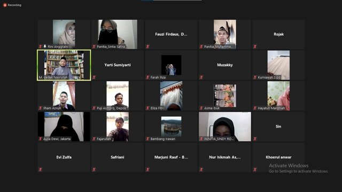Viewport: 342px width, 192px height.
Task: Click muted mic icon on Eliza Fitri tile
Action: pyautogui.click(x=147, y=108)
